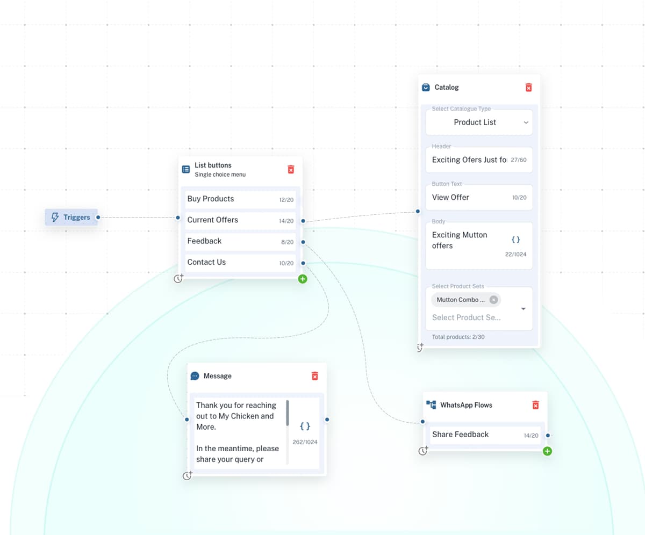Click the Message chat bubble icon
645x535 pixels.
[195, 376]
